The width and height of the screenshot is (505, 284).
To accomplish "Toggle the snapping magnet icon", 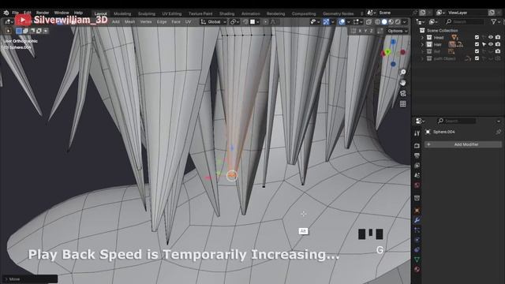I will click(x=245, y=22).
